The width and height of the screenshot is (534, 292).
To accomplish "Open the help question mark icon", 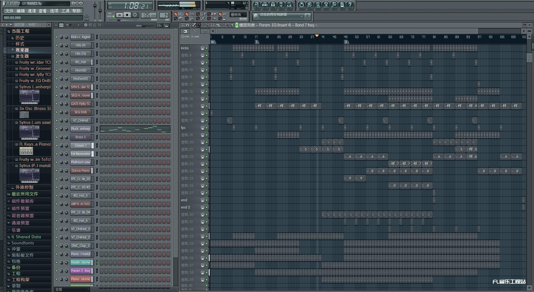I will tap(350, 5).
